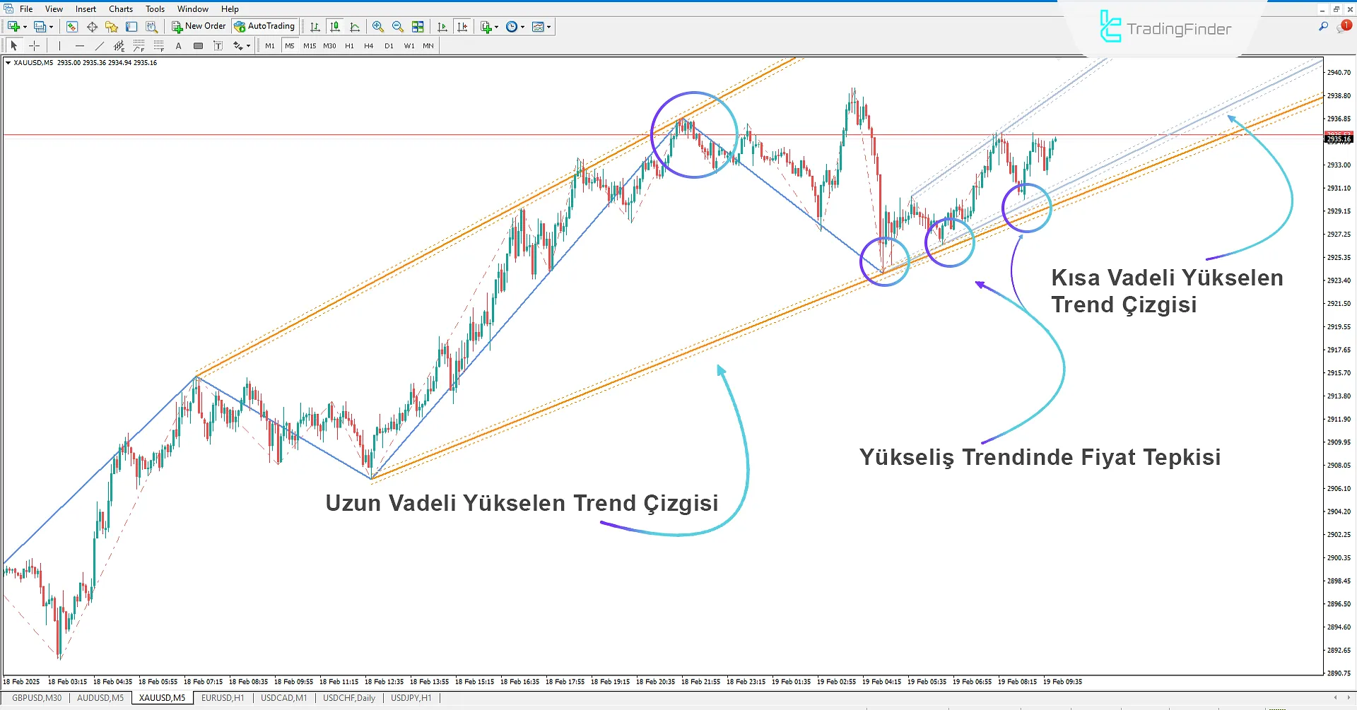Insert a text label with the A tool
Screen dimensions: 1357x710
pos(178,45)
